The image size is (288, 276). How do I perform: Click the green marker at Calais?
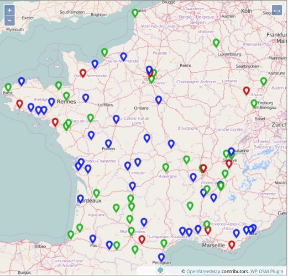(135, 13)
